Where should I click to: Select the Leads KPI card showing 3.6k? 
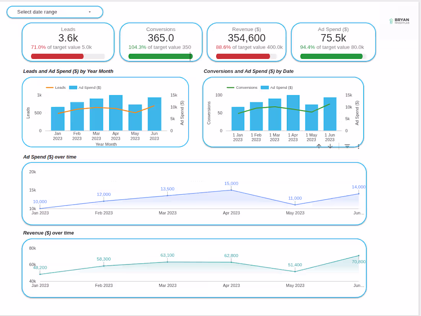[68, 41]
